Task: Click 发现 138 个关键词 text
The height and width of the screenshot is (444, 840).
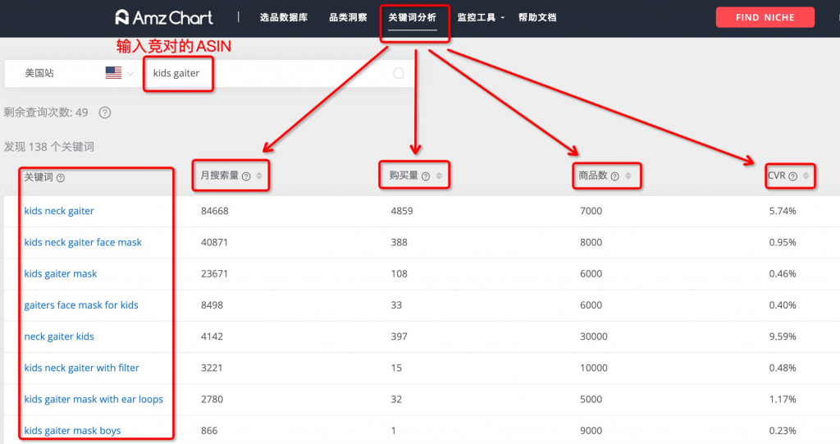Action: 48,147
